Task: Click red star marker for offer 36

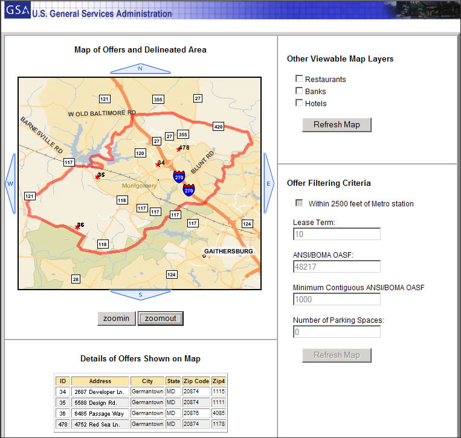Action: click(77, 227)
